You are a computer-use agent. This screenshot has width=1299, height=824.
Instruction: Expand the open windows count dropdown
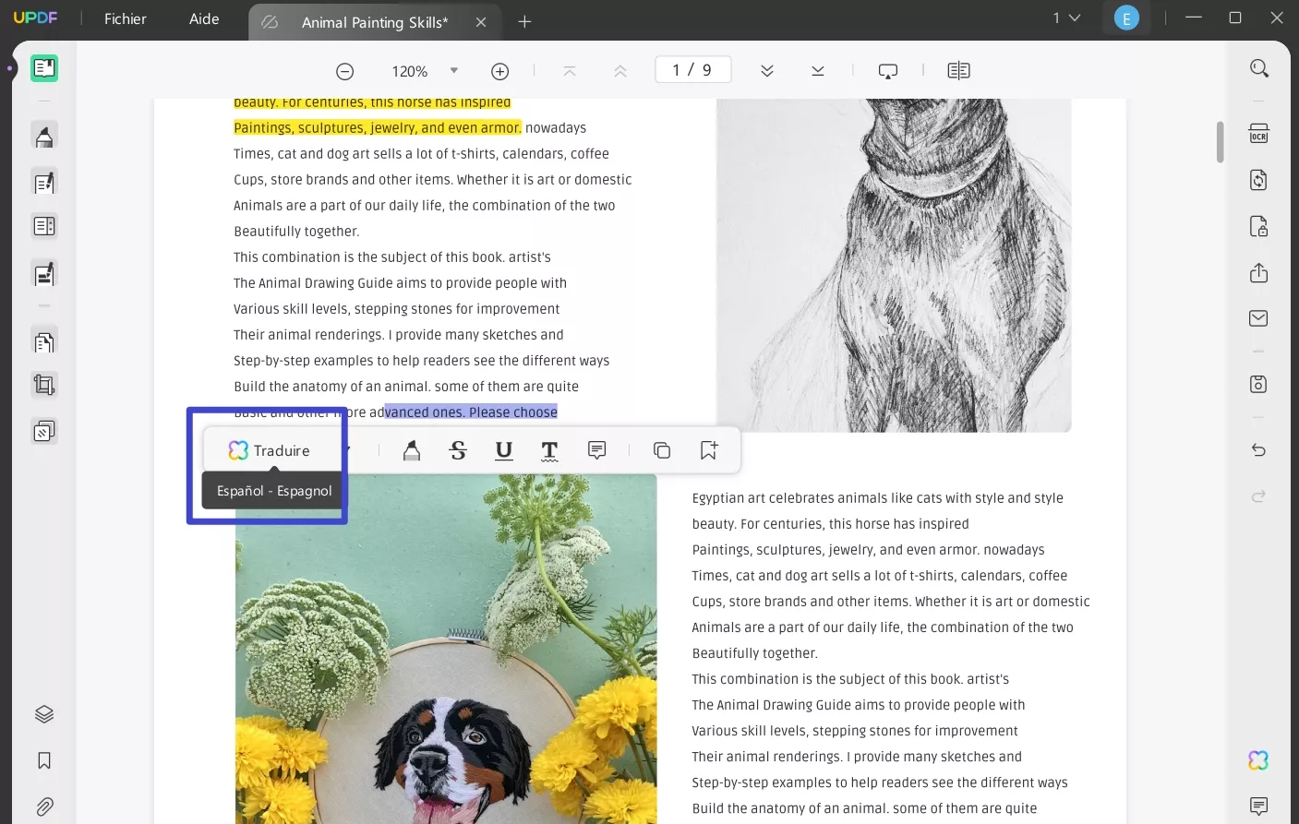tap(1066, 18)
